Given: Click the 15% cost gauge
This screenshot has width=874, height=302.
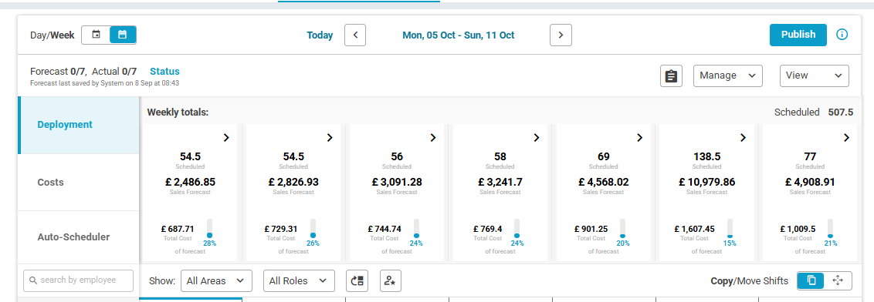Looking at the screenshot, I should [x=730, y=229].
